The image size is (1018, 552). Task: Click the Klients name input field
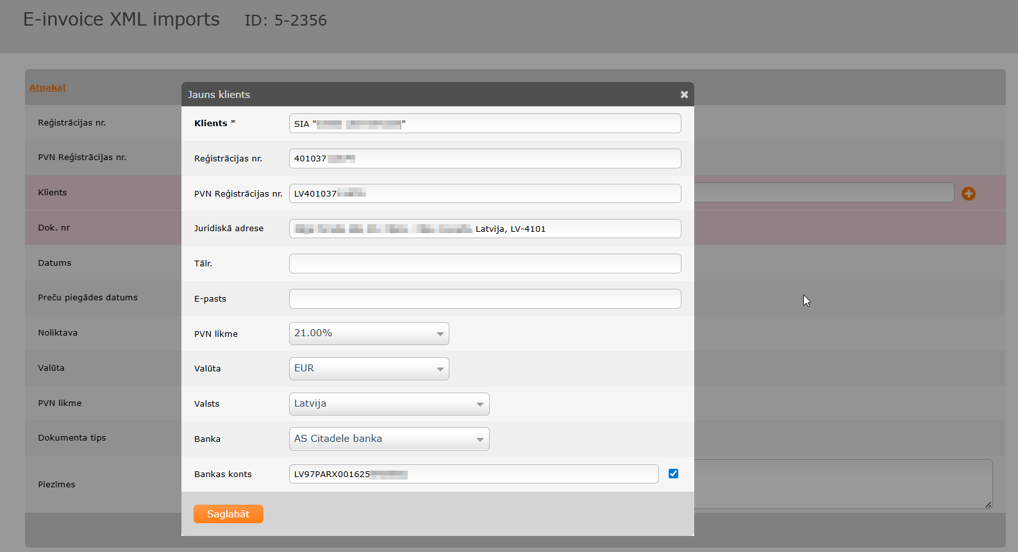485,124
